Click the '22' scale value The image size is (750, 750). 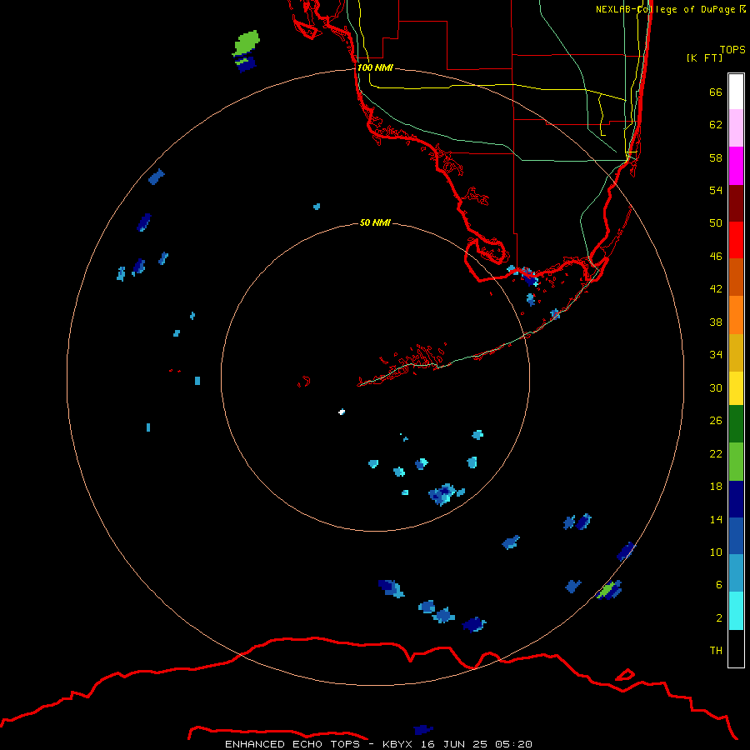click(x=716, y=453)
